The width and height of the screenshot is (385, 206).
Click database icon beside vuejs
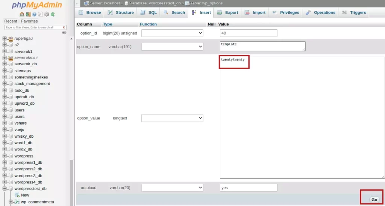click(11, 129)
